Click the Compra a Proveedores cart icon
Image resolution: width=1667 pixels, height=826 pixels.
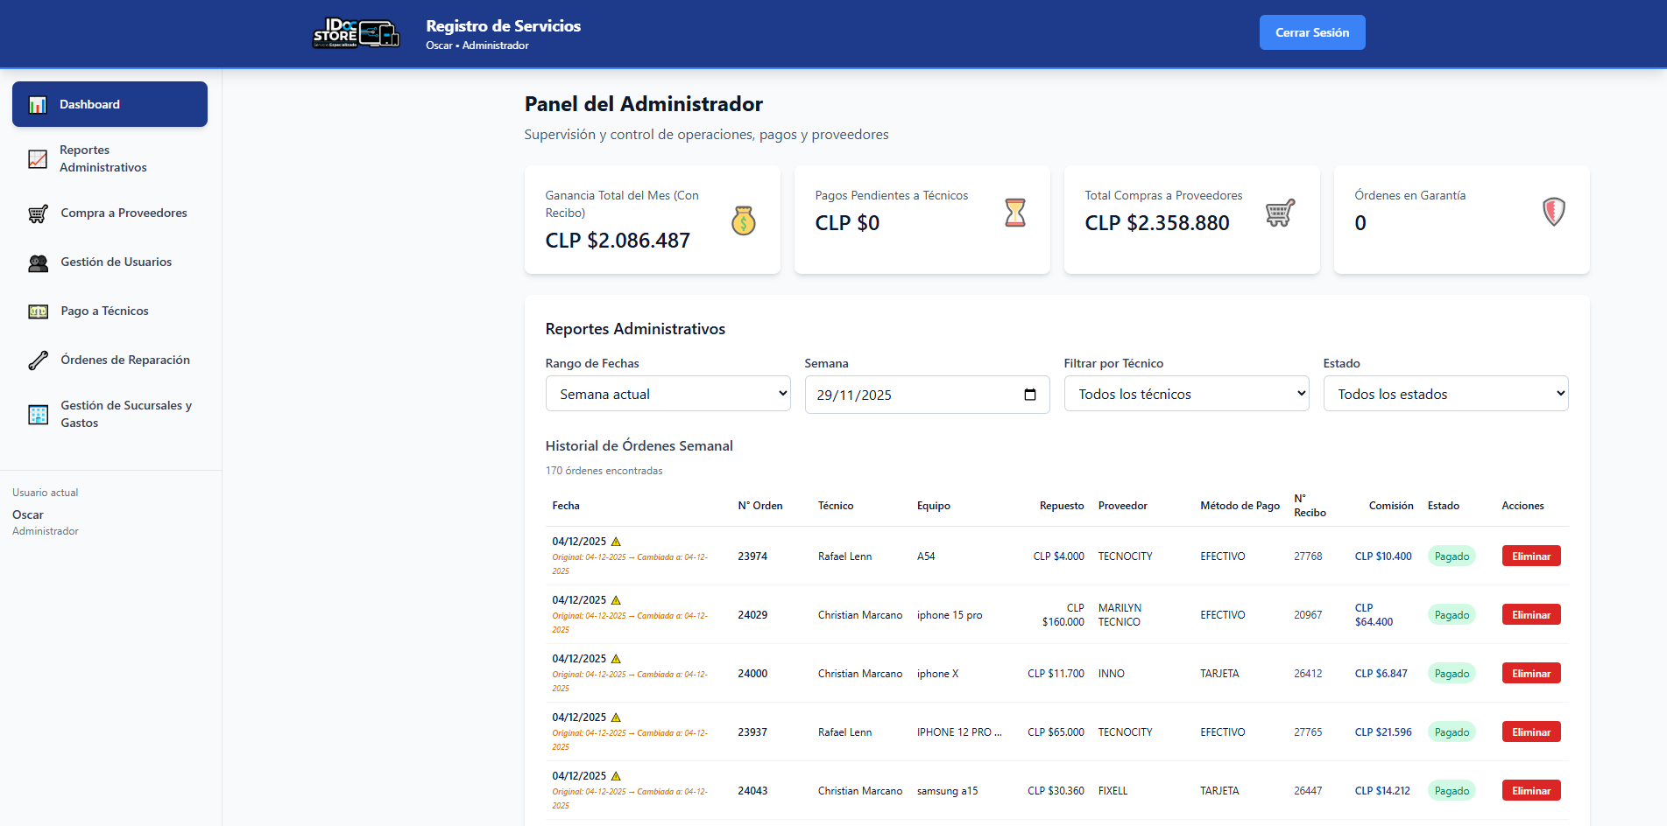pos(38,213)
